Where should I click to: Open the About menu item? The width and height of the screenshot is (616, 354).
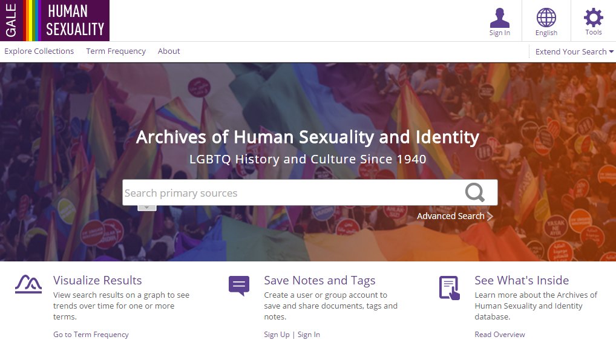pos(169,51)
